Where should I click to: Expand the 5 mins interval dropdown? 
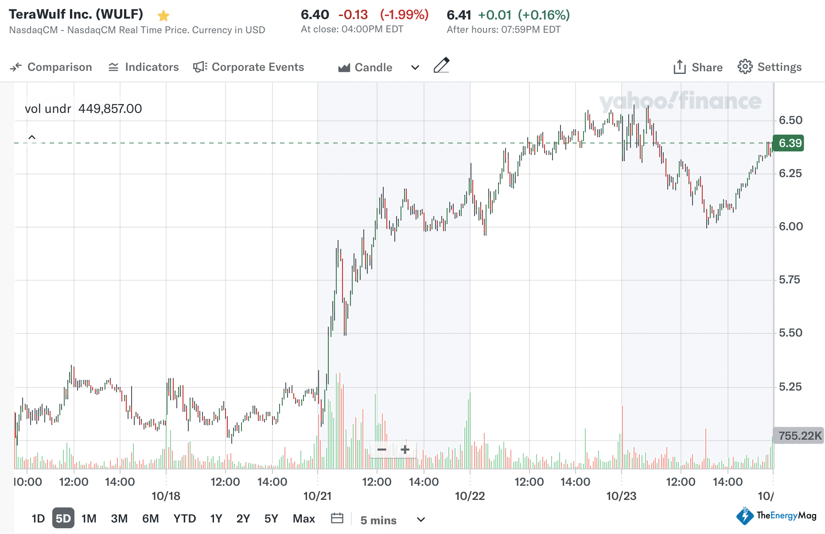coord(379,519)
